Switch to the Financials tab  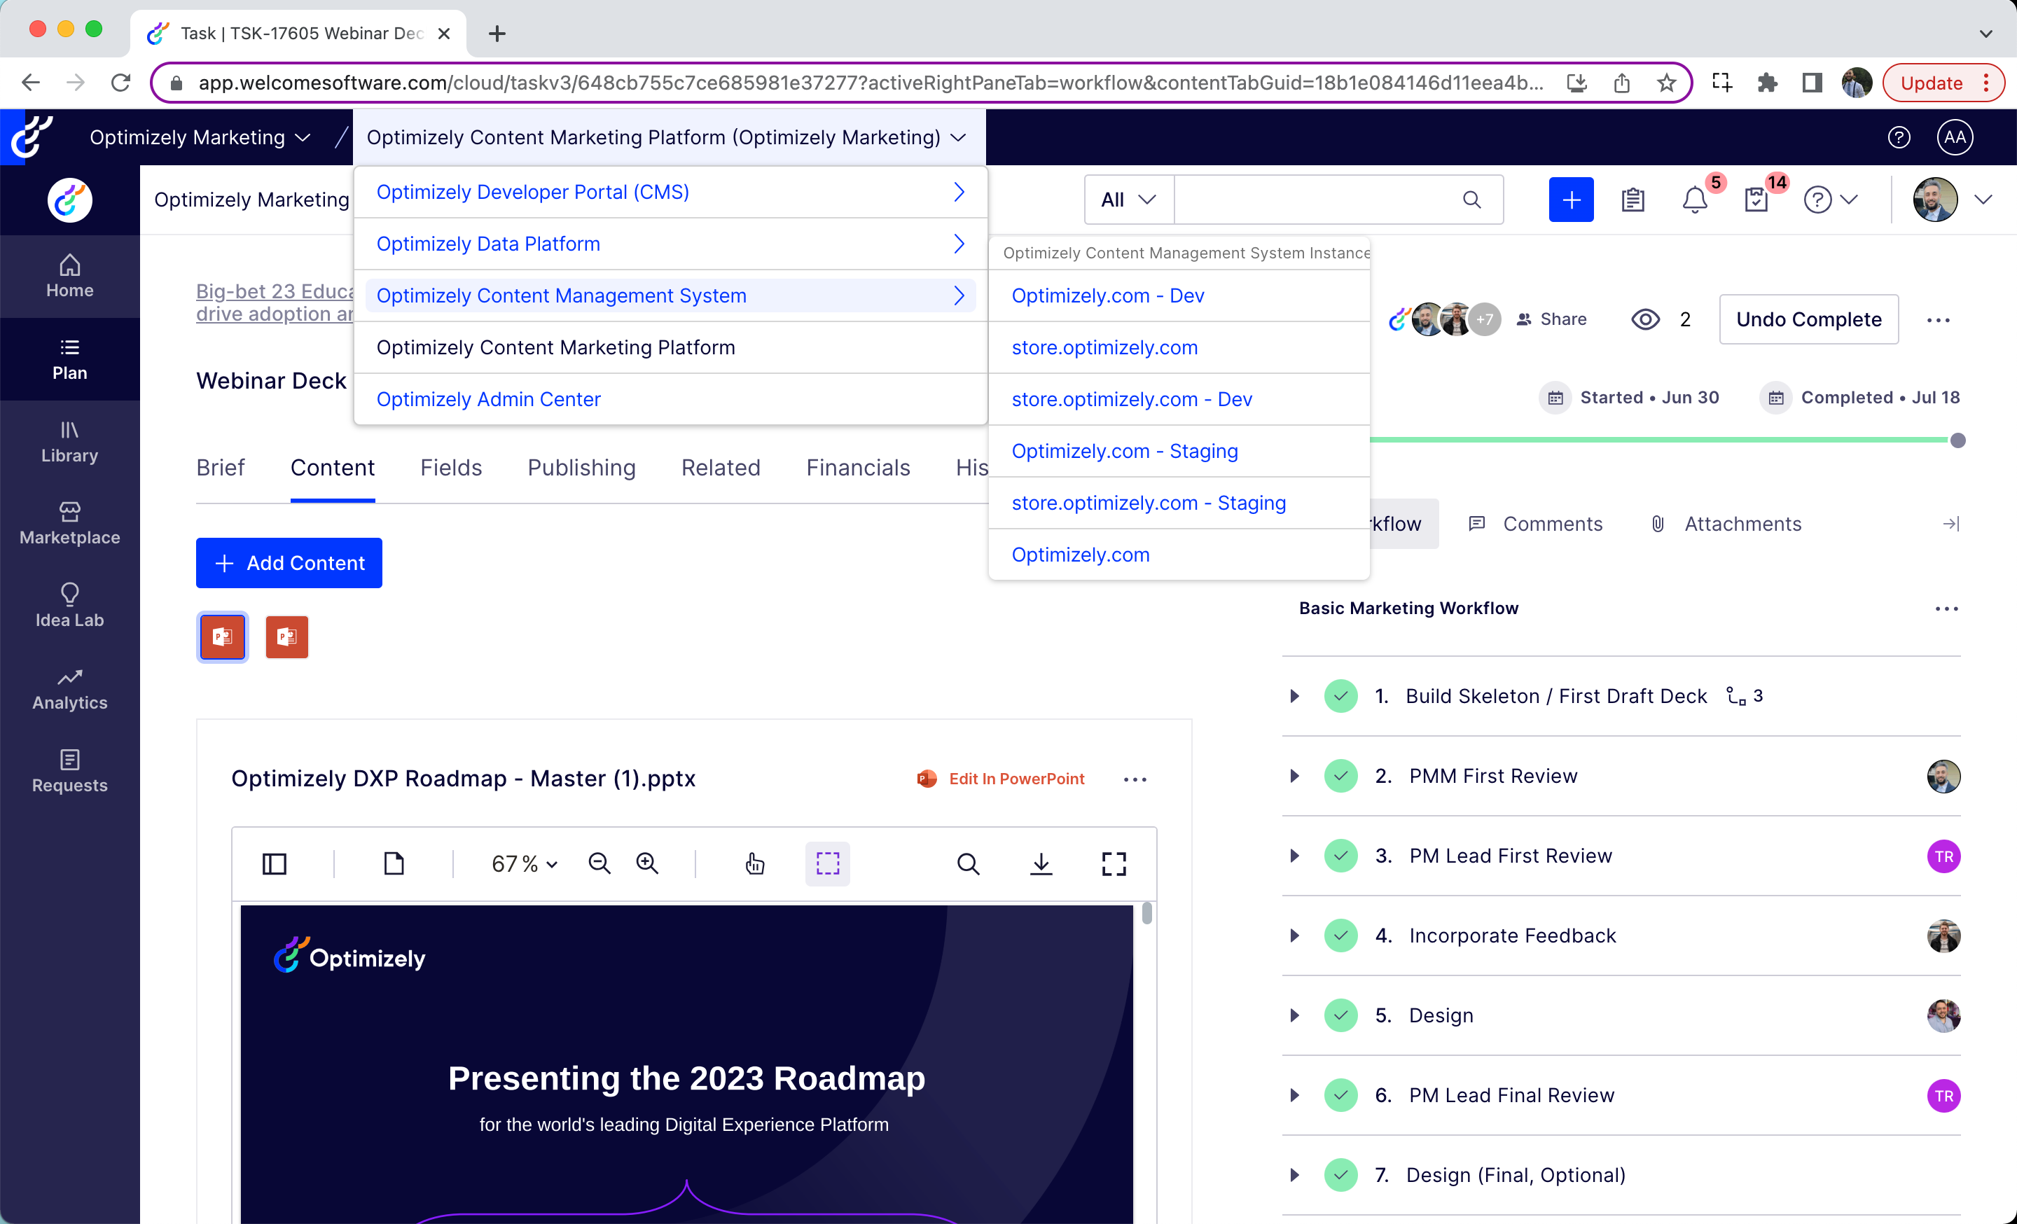(x=858, y=468)
